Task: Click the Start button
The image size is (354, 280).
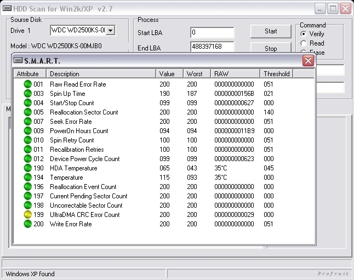Action: pos(271,31)
